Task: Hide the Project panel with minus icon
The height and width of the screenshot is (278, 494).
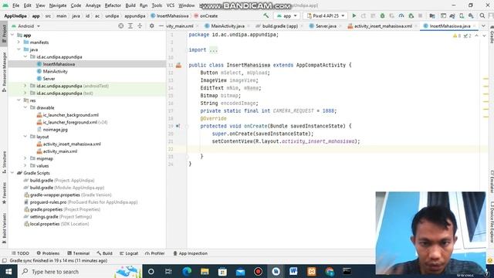Action: coord(161,25)
